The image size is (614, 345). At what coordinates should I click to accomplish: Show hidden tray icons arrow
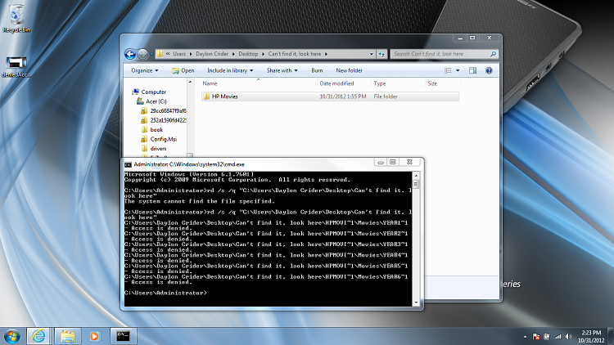pos(525,336)
